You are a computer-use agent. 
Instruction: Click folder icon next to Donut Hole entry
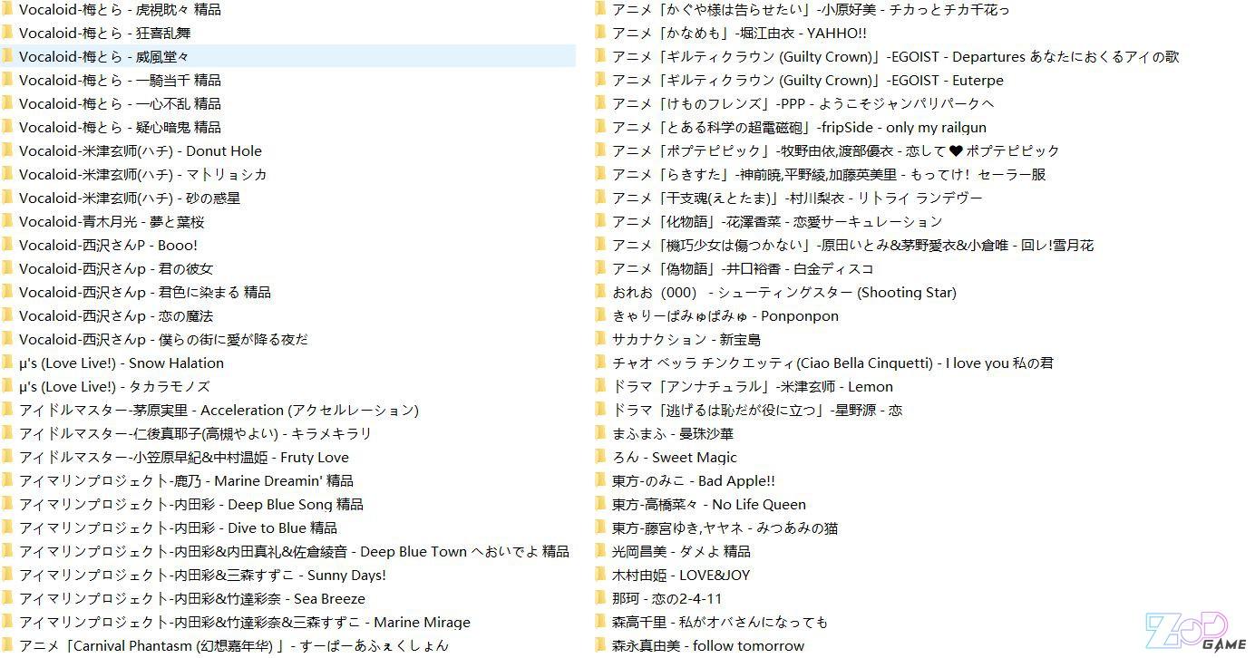[7, 150]
